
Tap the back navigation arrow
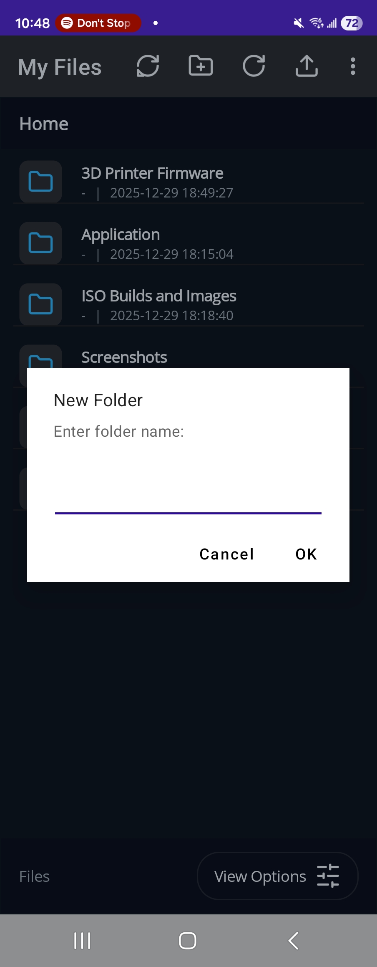[x=293, y=941]
